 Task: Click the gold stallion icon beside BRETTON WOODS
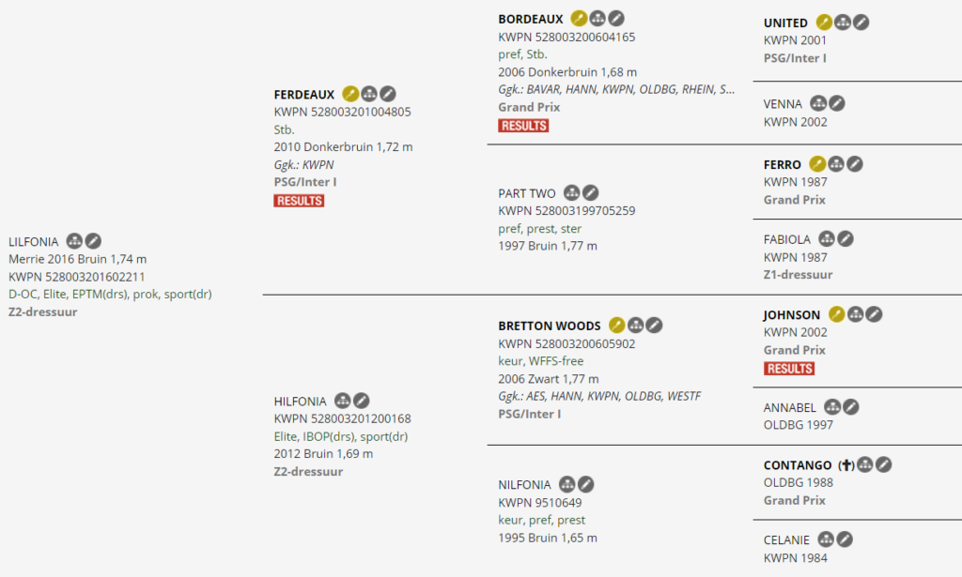(x=617, y=326)
